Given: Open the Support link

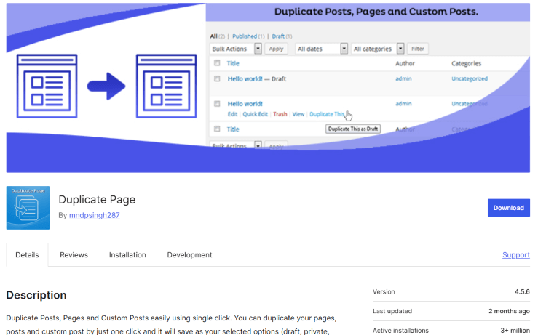Looking at the screenshot, I should click(x=515, y=255).
